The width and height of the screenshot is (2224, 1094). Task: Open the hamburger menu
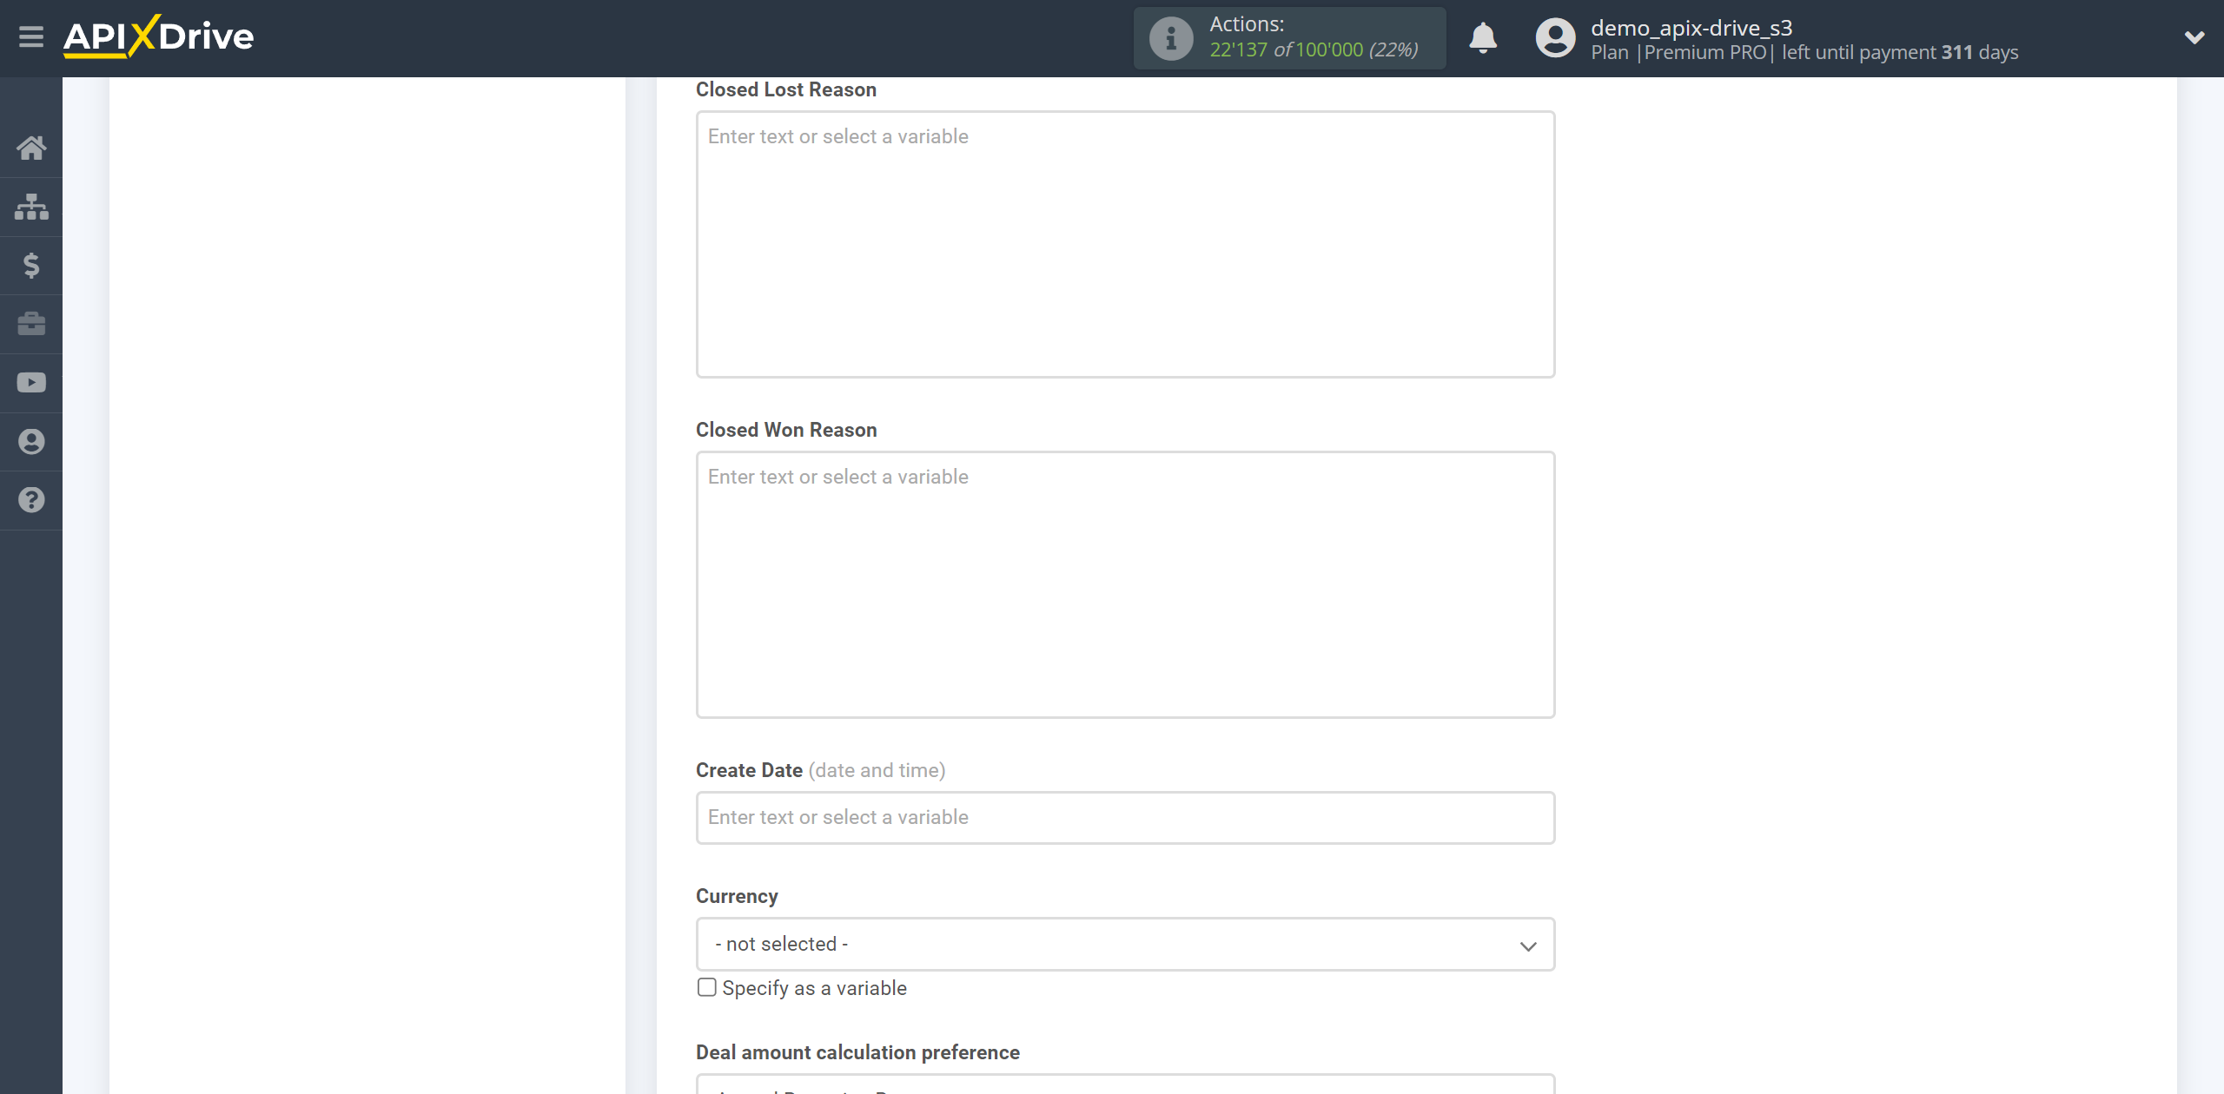point(31,36)
